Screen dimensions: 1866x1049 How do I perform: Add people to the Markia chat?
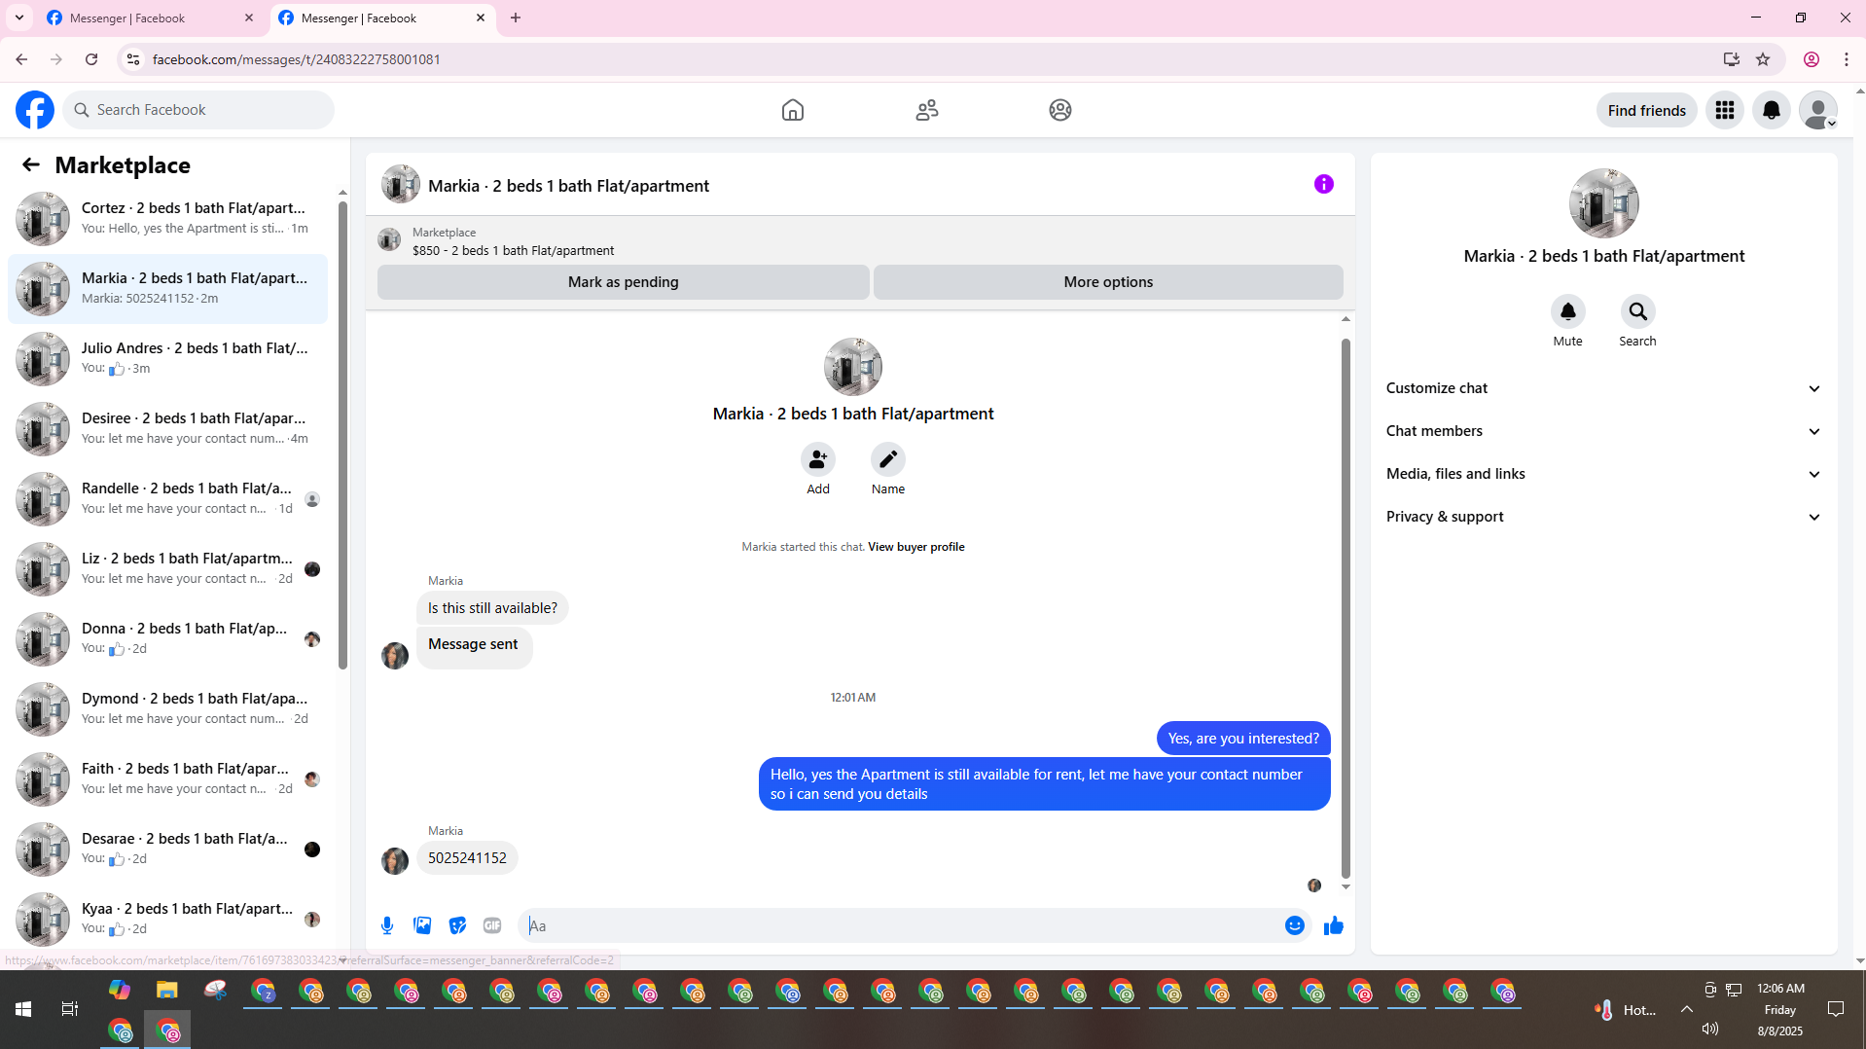[x=818, y=459]
